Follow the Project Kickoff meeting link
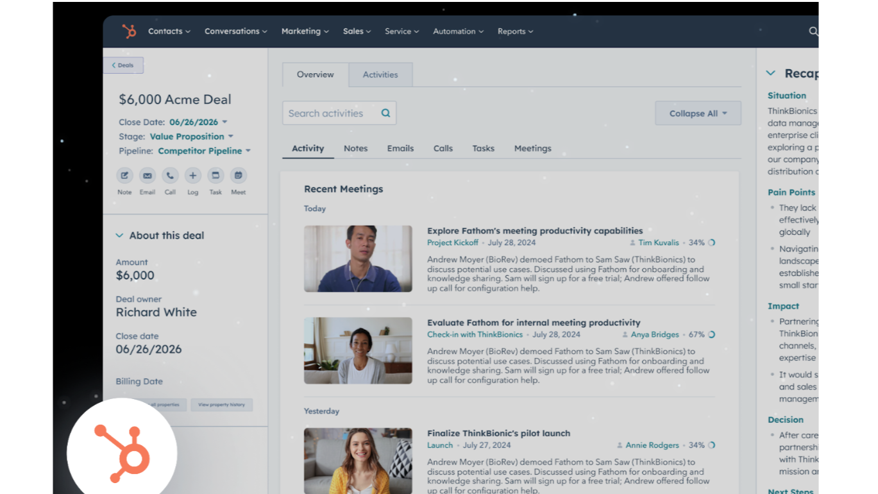This screenshot has width=878, height=494. click(452, 243)
